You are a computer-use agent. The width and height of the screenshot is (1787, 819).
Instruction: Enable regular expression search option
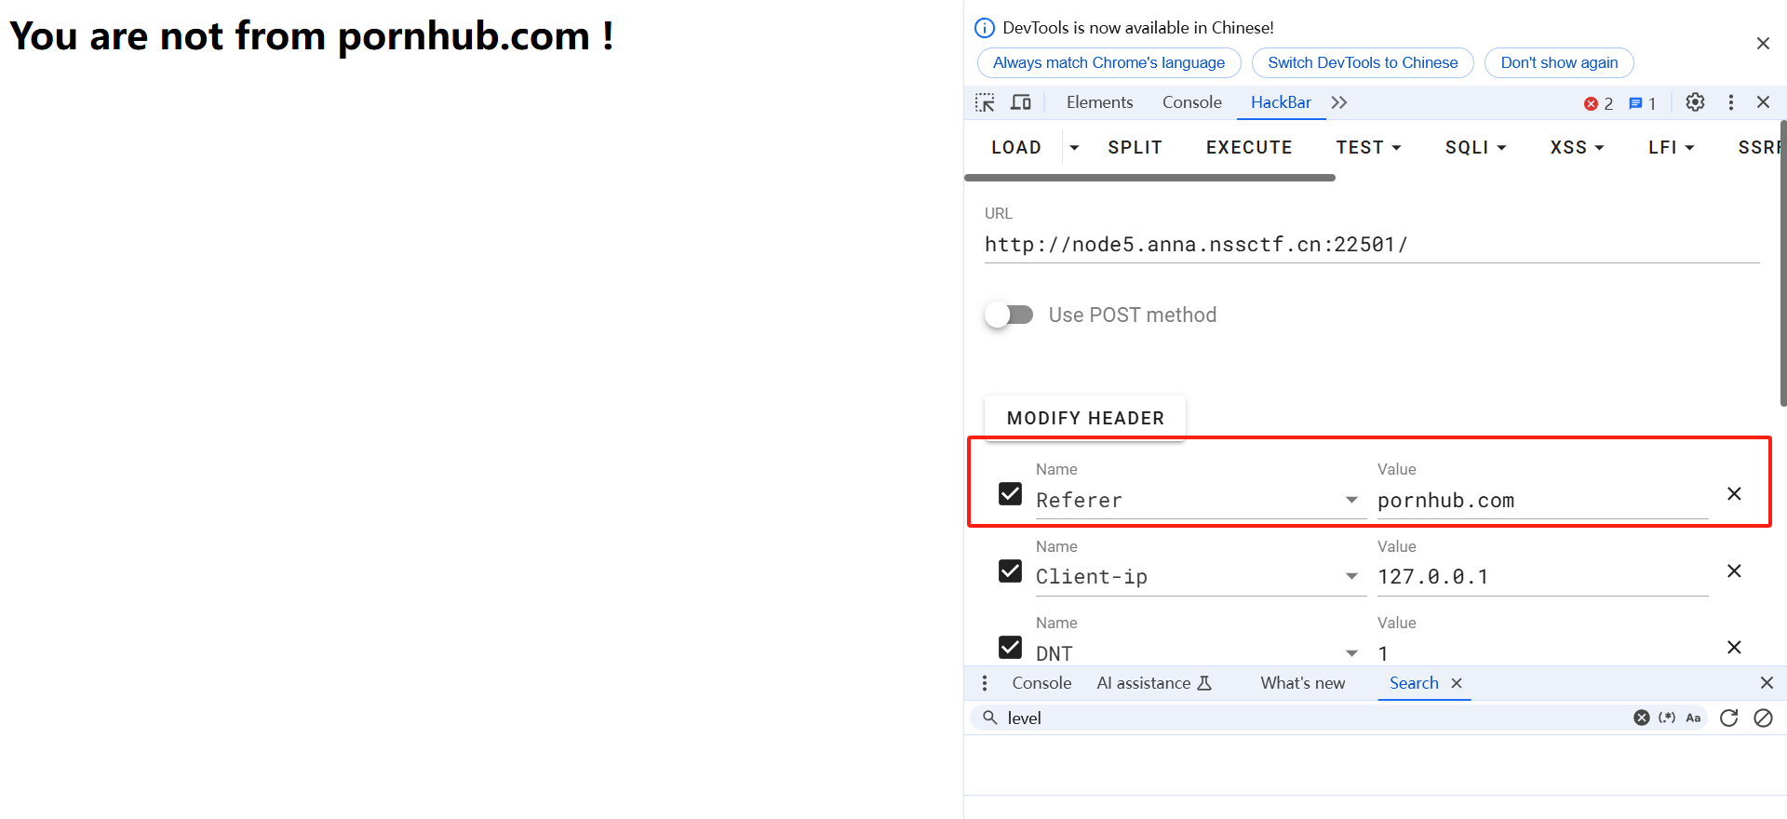pos(1667,718)
